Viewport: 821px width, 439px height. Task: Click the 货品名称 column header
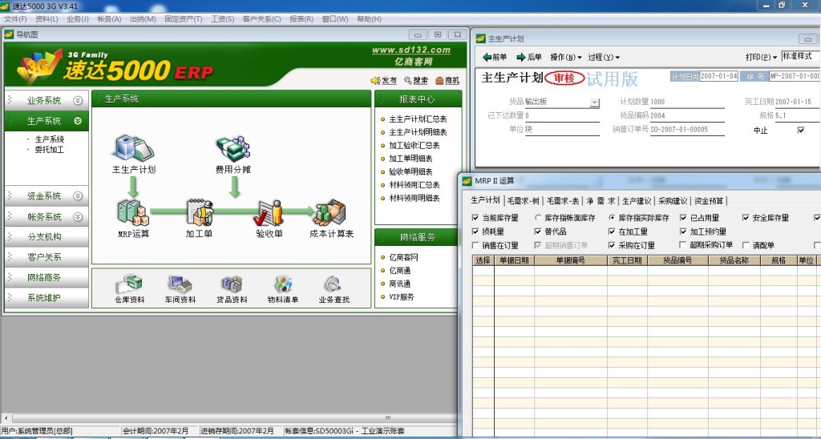pyautogui.click(x=734, y=260)
